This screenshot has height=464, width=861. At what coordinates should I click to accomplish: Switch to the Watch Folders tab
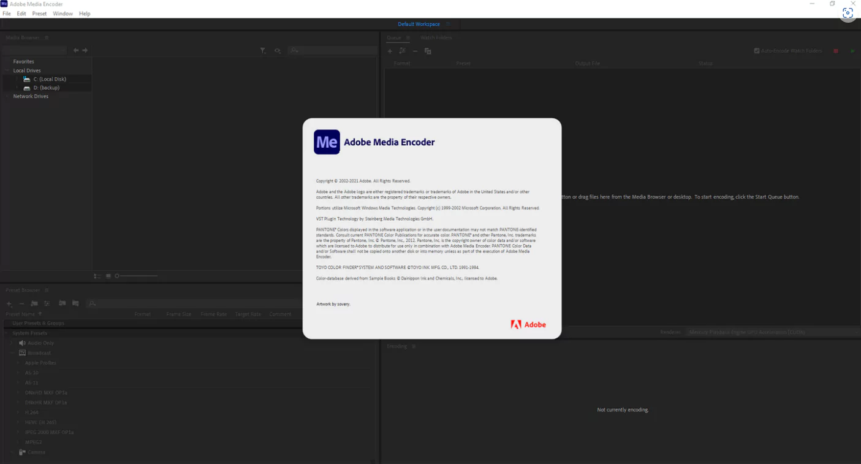tap(436, 37)
